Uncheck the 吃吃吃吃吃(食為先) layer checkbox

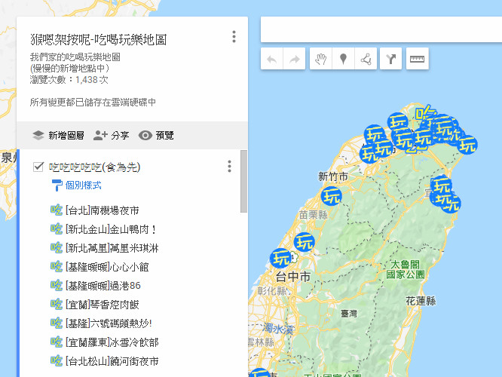pyautogui.click(x=38, y=167)
